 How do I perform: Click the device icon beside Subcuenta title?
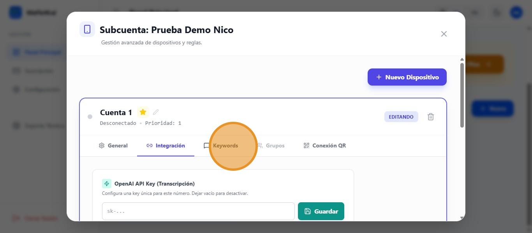point(87,30)
